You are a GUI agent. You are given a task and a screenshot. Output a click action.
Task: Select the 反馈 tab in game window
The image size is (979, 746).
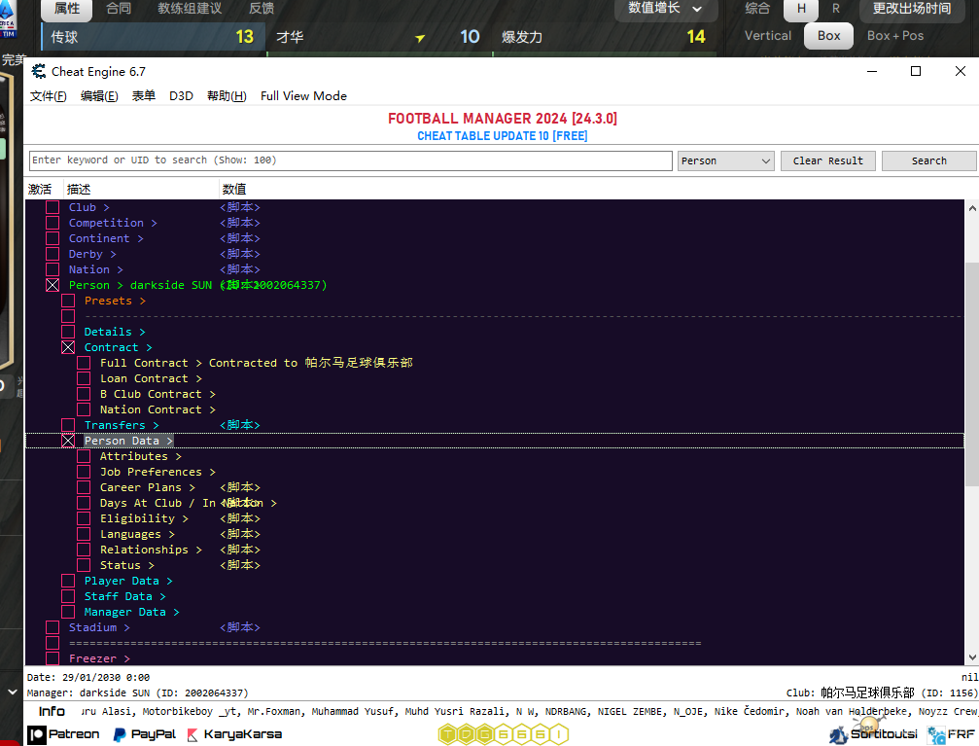(x=262, y=9)
